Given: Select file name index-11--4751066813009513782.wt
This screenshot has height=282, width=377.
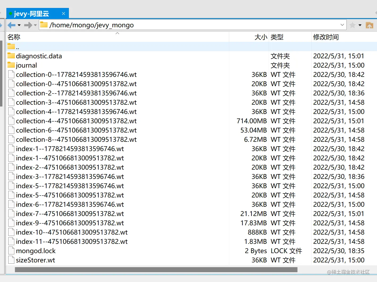Looking at the screenshot, I should (72, 241).
